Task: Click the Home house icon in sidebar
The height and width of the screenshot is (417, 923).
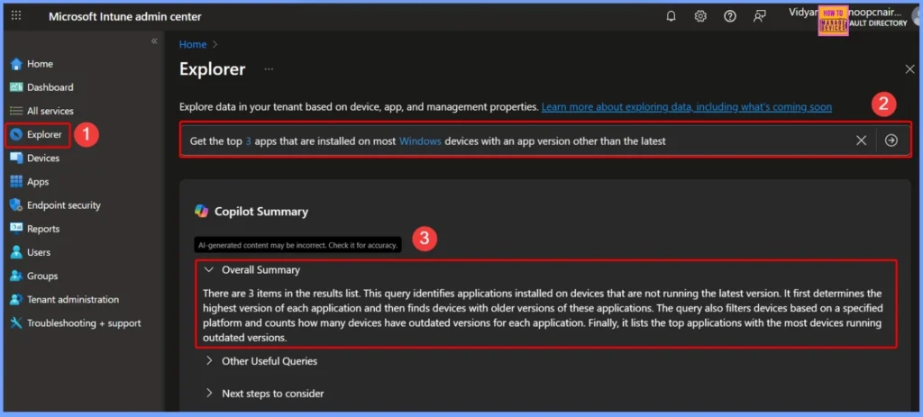Action: (x=16, y=64)
